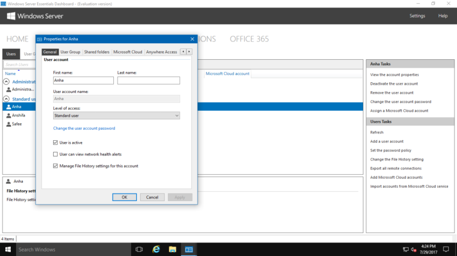Go to the OFFICE 365 section

coord(249,39)
